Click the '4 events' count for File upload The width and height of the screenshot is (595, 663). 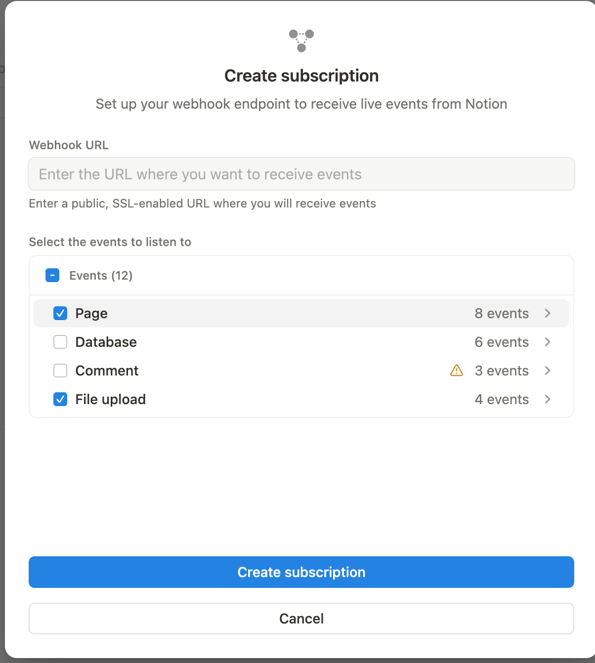502,399
